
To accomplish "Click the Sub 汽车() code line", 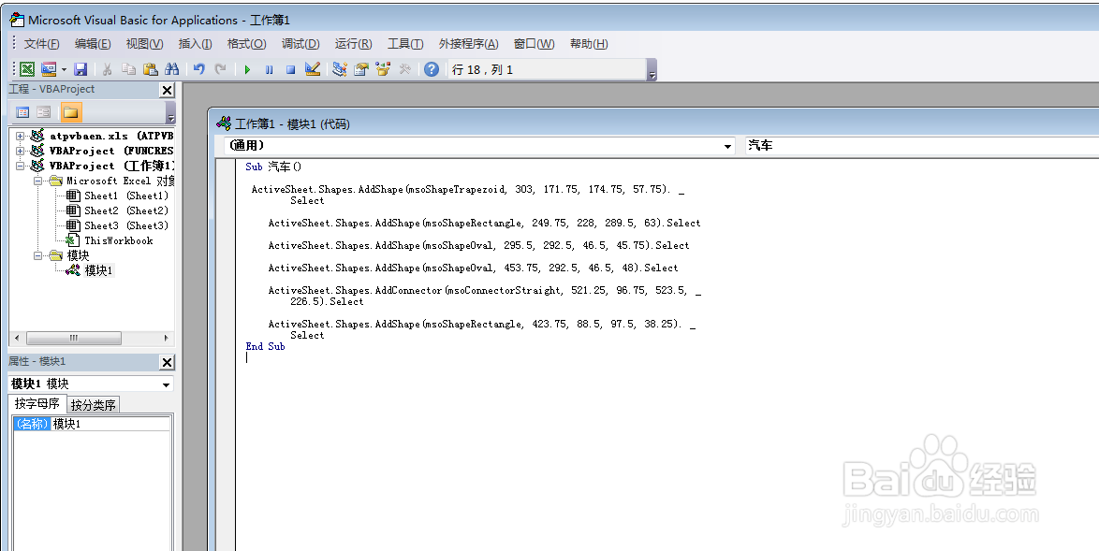I will [273, 167].
